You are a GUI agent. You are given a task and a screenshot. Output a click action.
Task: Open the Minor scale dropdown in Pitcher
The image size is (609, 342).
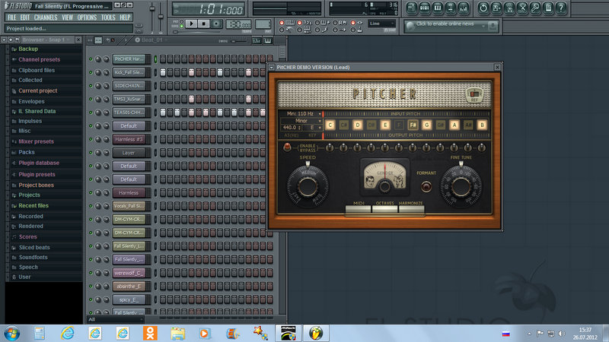click(x=301, y=121)
